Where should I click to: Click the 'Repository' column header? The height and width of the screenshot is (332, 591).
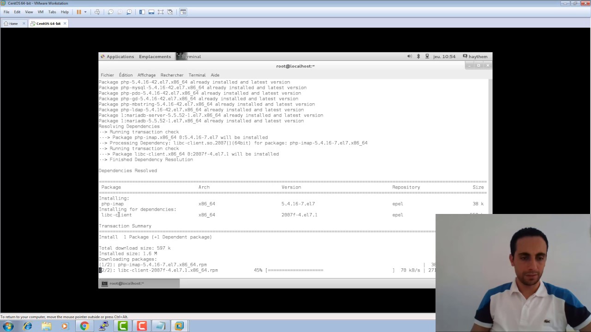[406, 187]
